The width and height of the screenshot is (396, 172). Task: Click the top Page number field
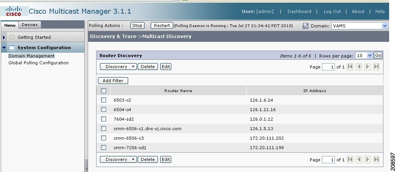328,67
